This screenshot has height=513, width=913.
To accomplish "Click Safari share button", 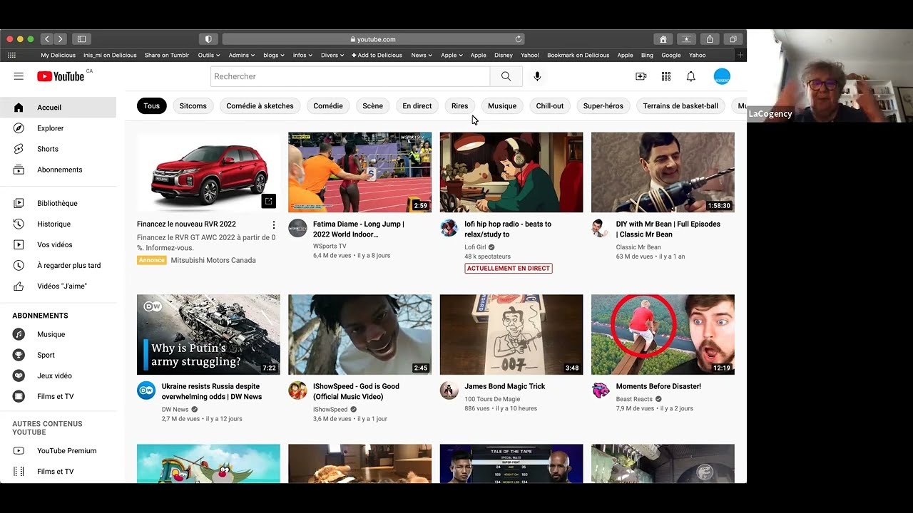I will 710,39.
